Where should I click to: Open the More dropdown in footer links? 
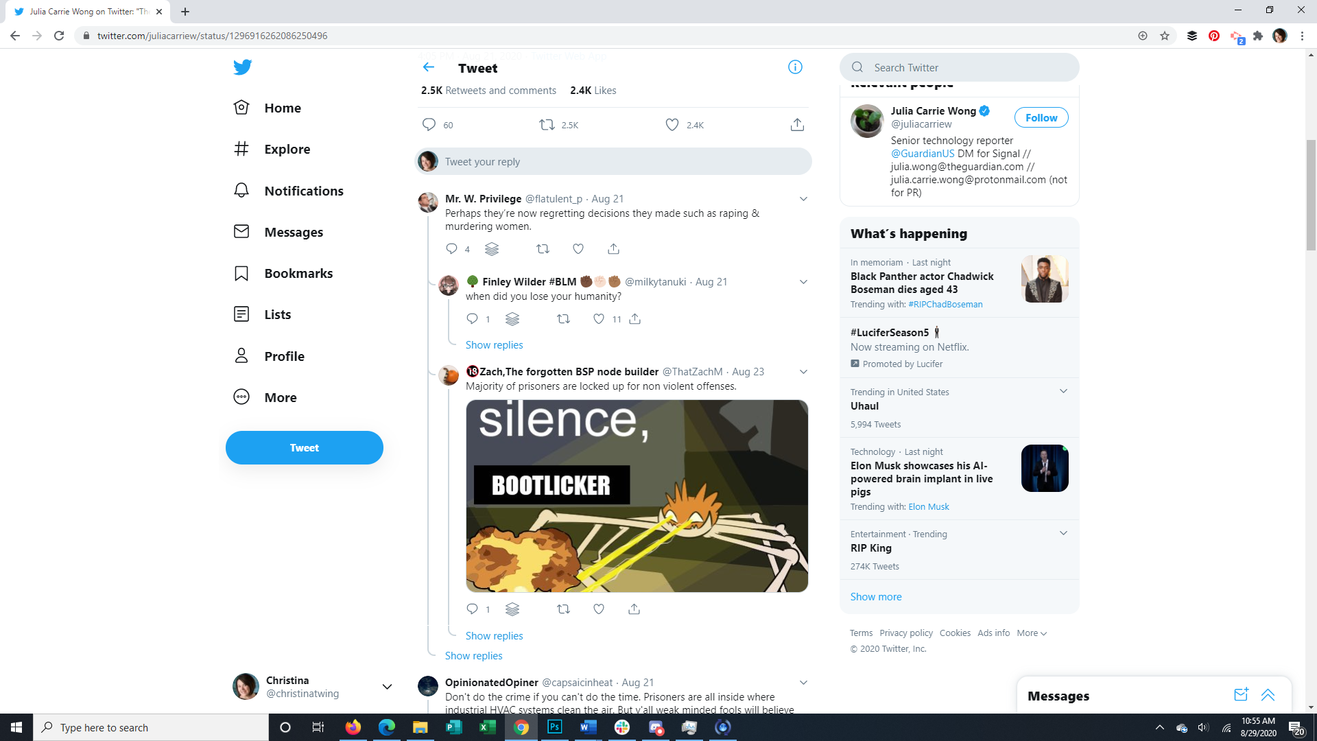pyautogui.click(x=1032, y=633)
